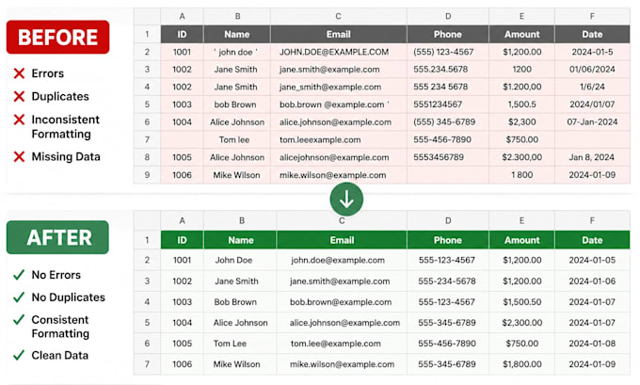Screen dimensions: 640x385
Task: Select column A letter in the Before table
Action: [182, 16]
